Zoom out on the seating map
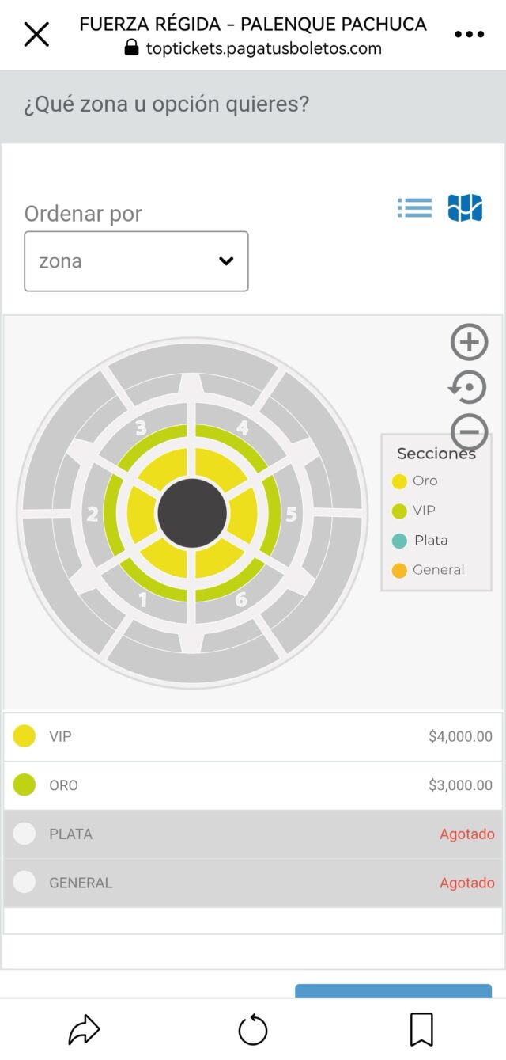The height and width of the screenshot is (1060, 506). click(x=469, y=432)
